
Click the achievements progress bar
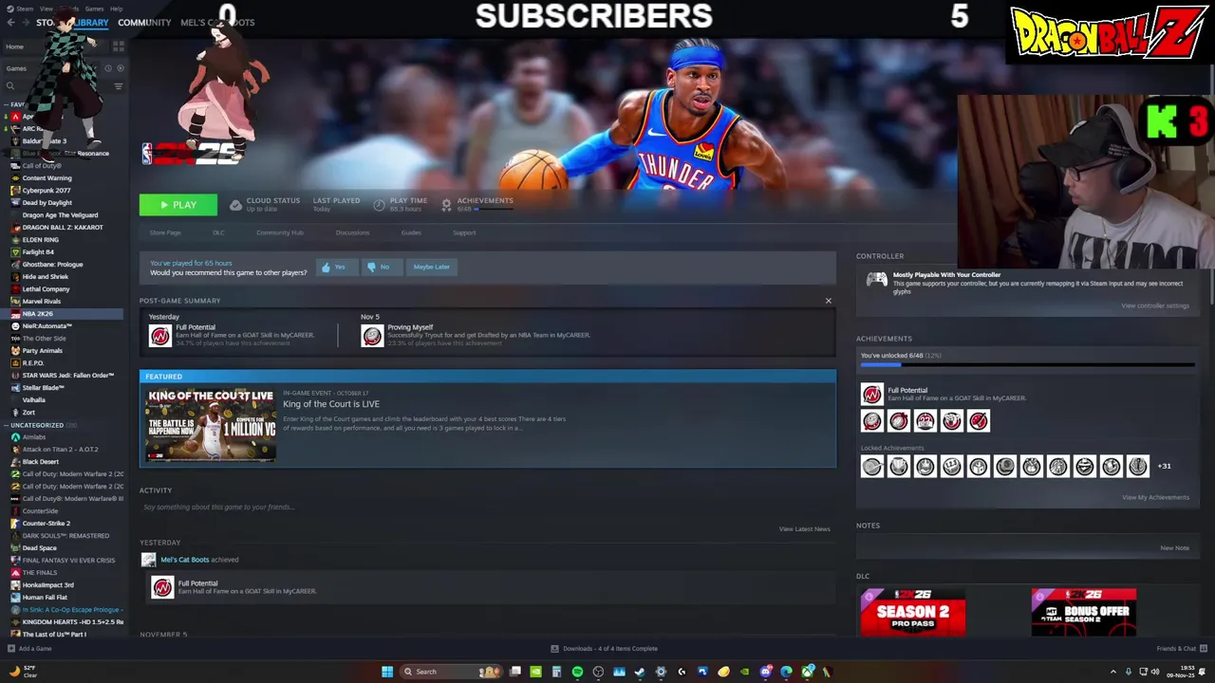click(1027, 364)
